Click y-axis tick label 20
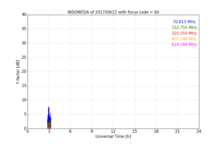This screenshot has width=221, height=147. click(24, 71)
